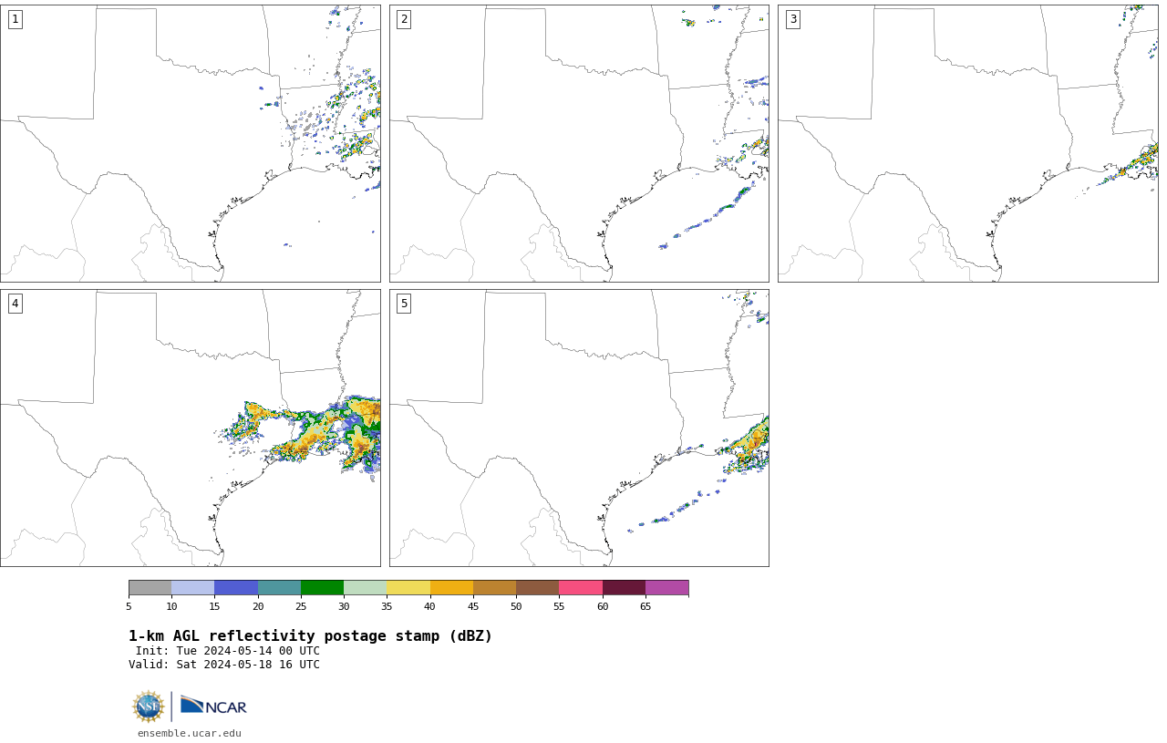Image resolution: width=1167 pixels, height=743 pixels.
Task: Select the light blue 10-15 dBZ swatch
Action: [x=192, y=587]
